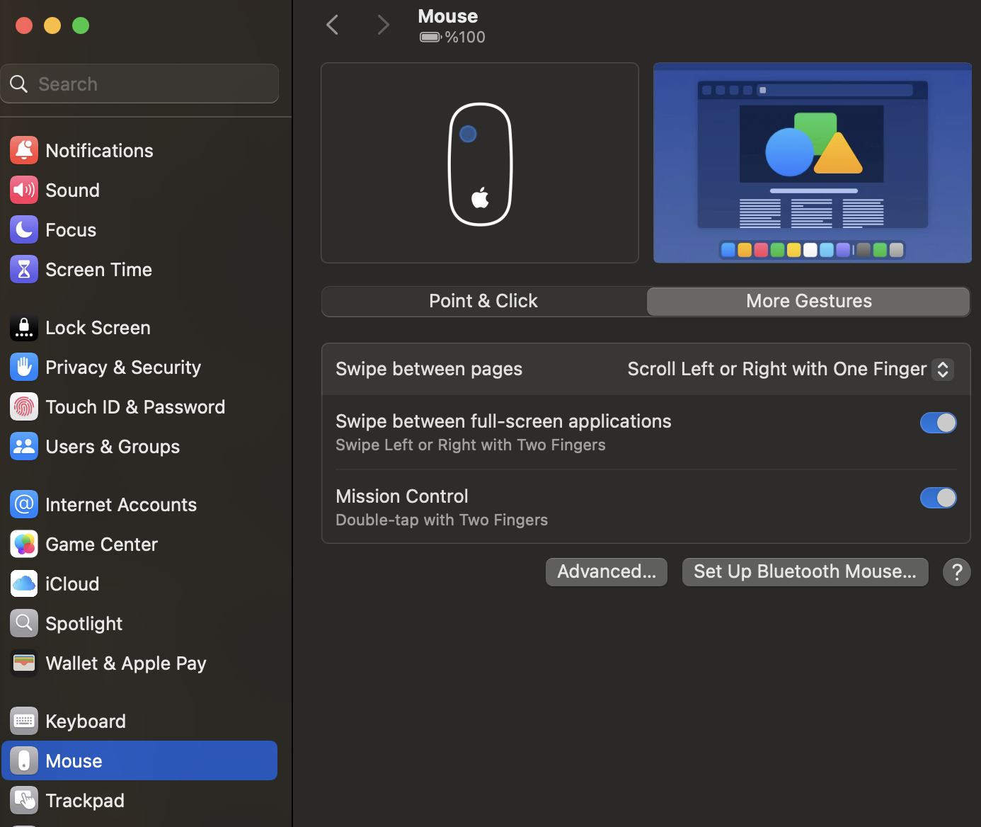The image size is (981, 827).
Task: Focus the sidebar Search field
Action: click(139, 84)
